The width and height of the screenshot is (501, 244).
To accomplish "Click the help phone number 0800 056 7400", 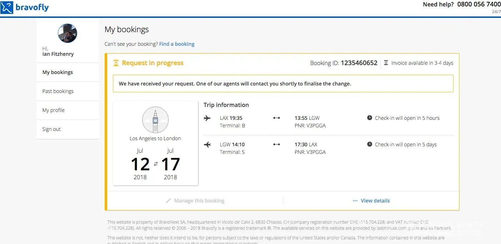I will click(x=479, y=4).
